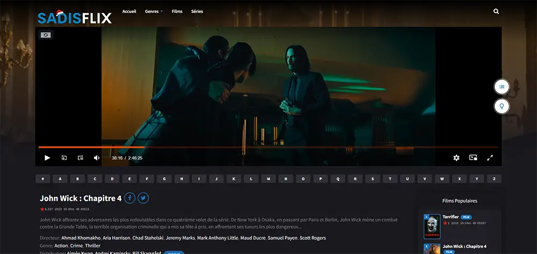Filter titles by letter P
537x254 pixels.
321,179
